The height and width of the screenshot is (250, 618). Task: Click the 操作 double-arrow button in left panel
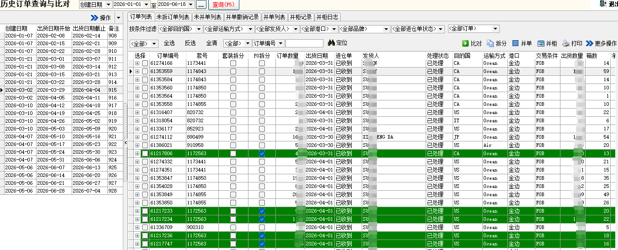click(x=100, y=18)
